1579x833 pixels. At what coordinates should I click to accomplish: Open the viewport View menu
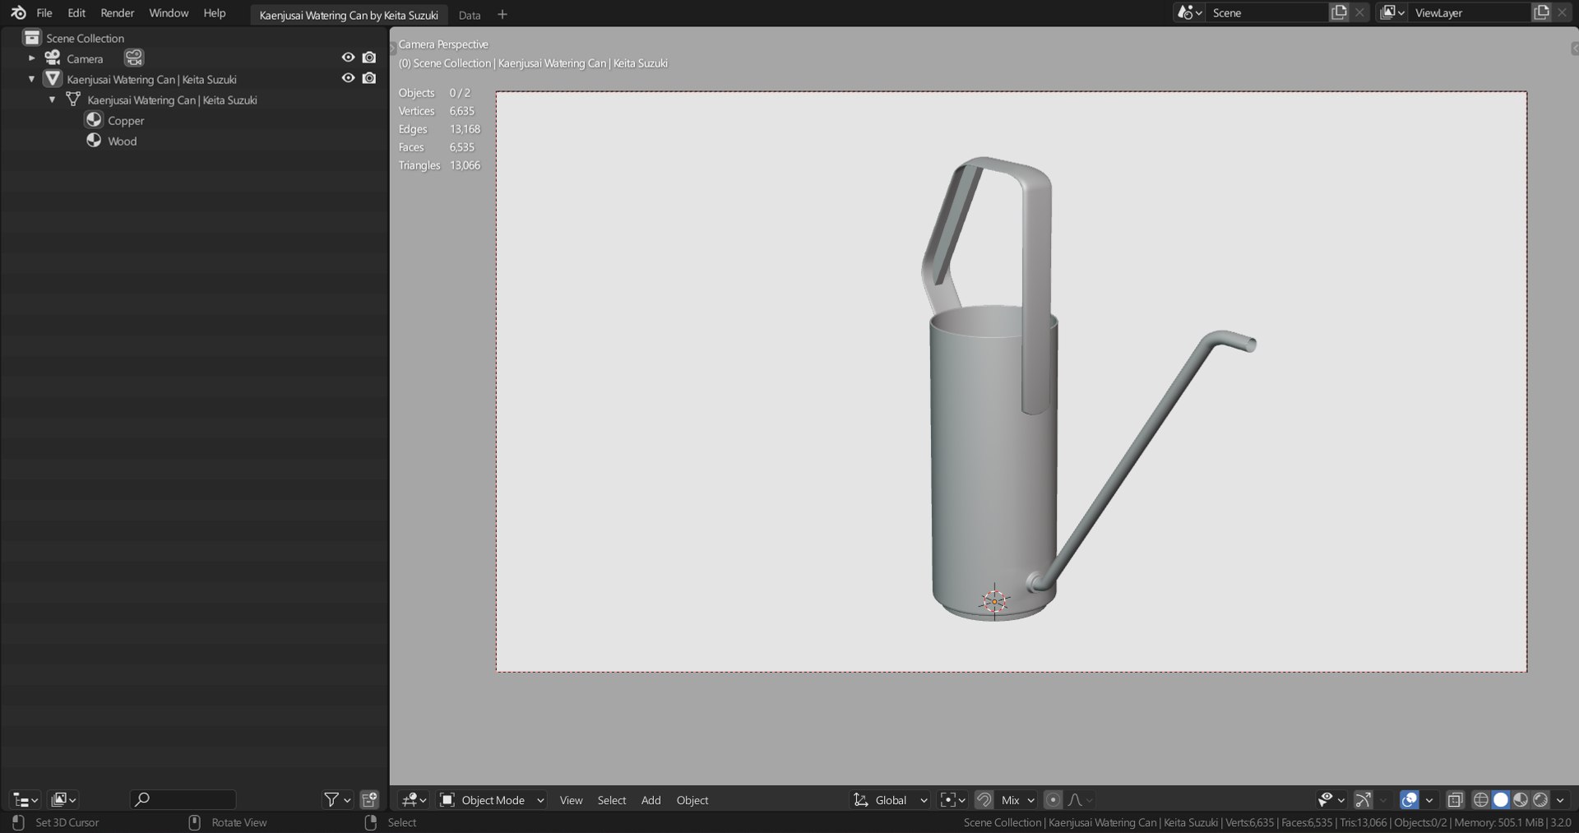[571, 800]
